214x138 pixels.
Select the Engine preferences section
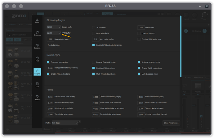click(37, 72)
